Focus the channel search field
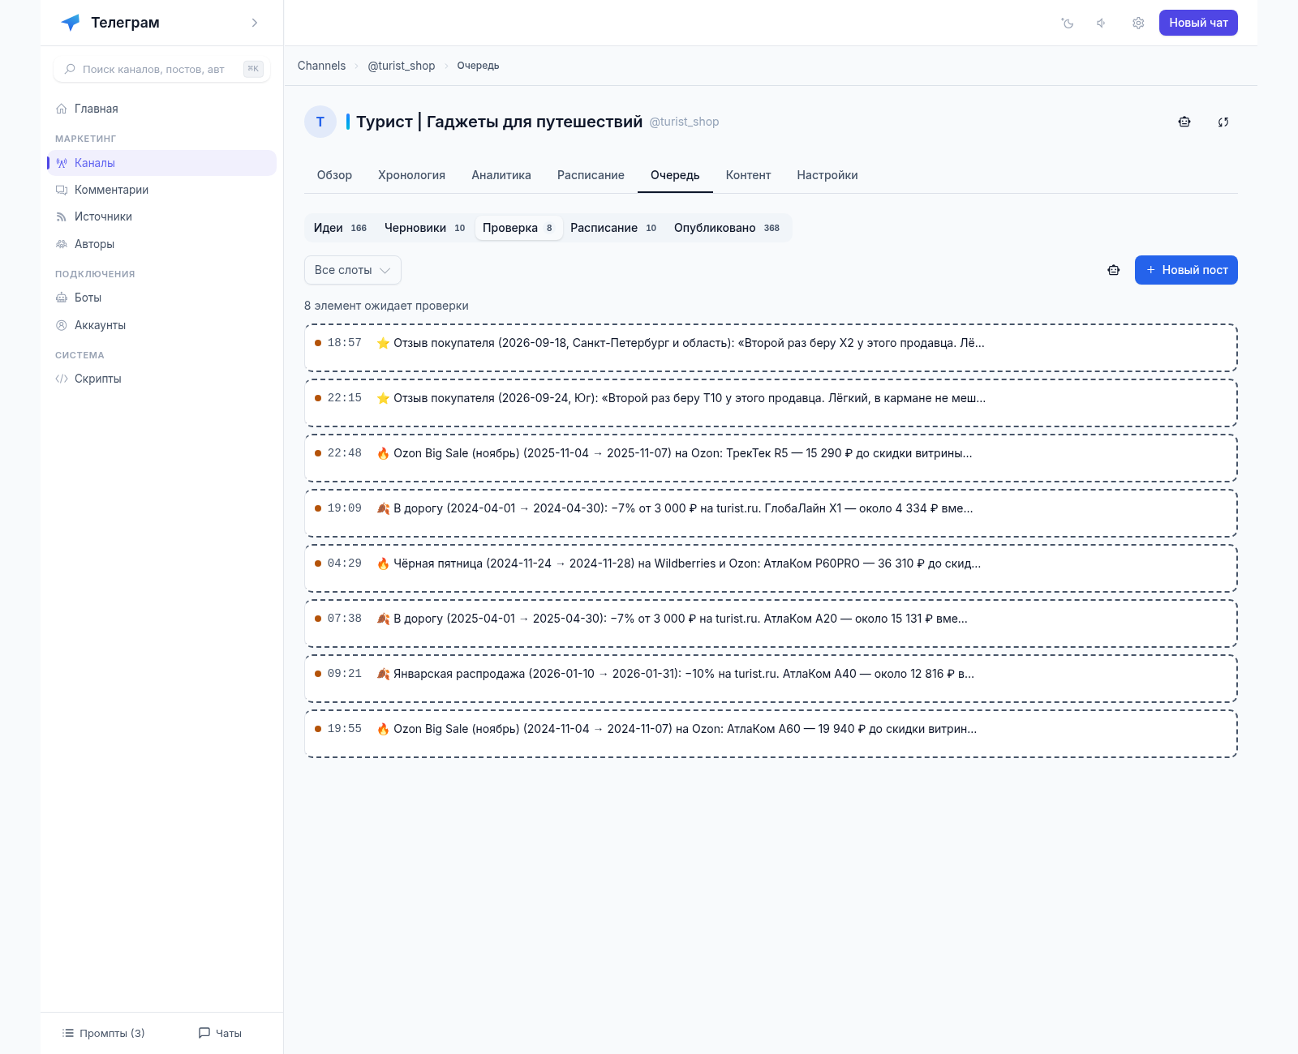 pyautogui.click(x=161, y=69)
